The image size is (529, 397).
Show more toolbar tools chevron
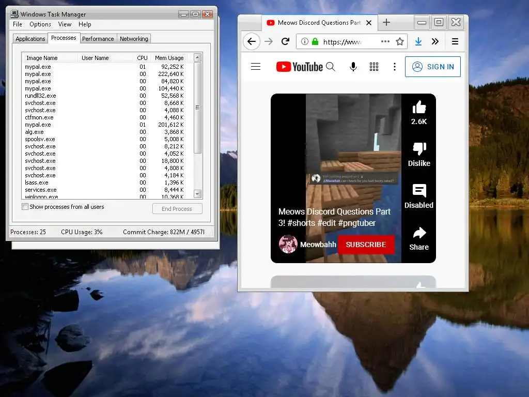(435, 41)
